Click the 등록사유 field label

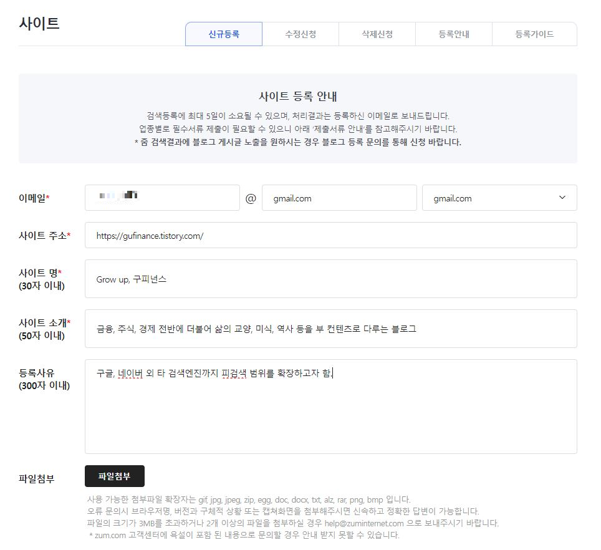pyautogui.click(x=44, y=379)
